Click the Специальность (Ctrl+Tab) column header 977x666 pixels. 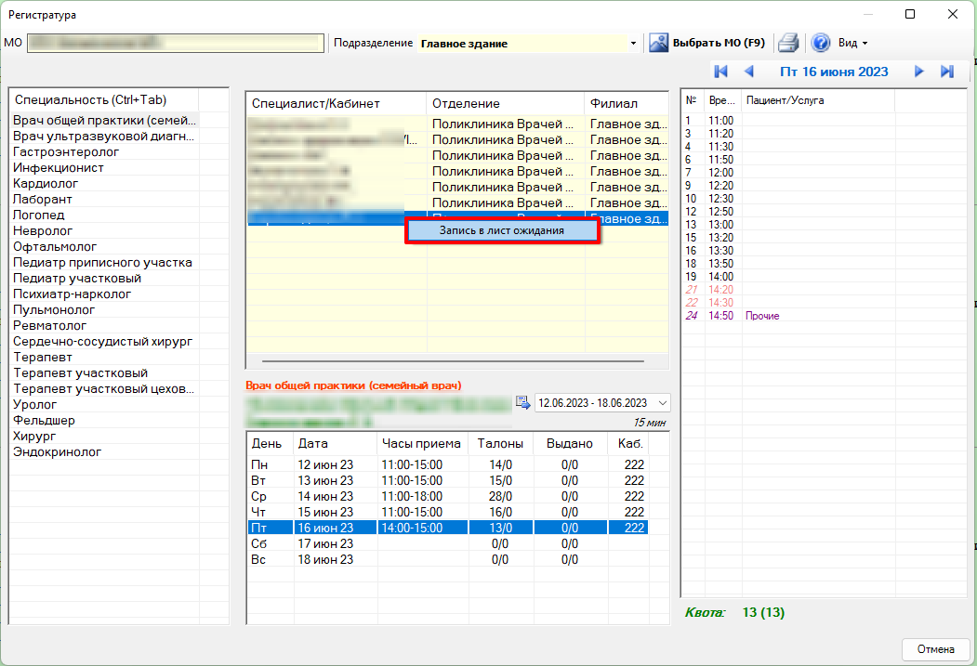[104, 99]
